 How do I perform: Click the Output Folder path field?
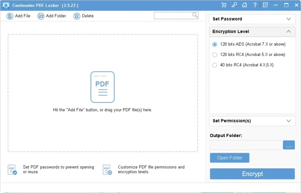point(246,145)
